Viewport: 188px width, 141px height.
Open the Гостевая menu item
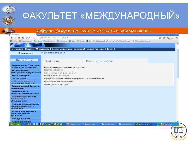tap(99, 49)
